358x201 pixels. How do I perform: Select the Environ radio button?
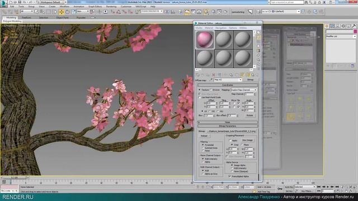click(x=211, y=90)
